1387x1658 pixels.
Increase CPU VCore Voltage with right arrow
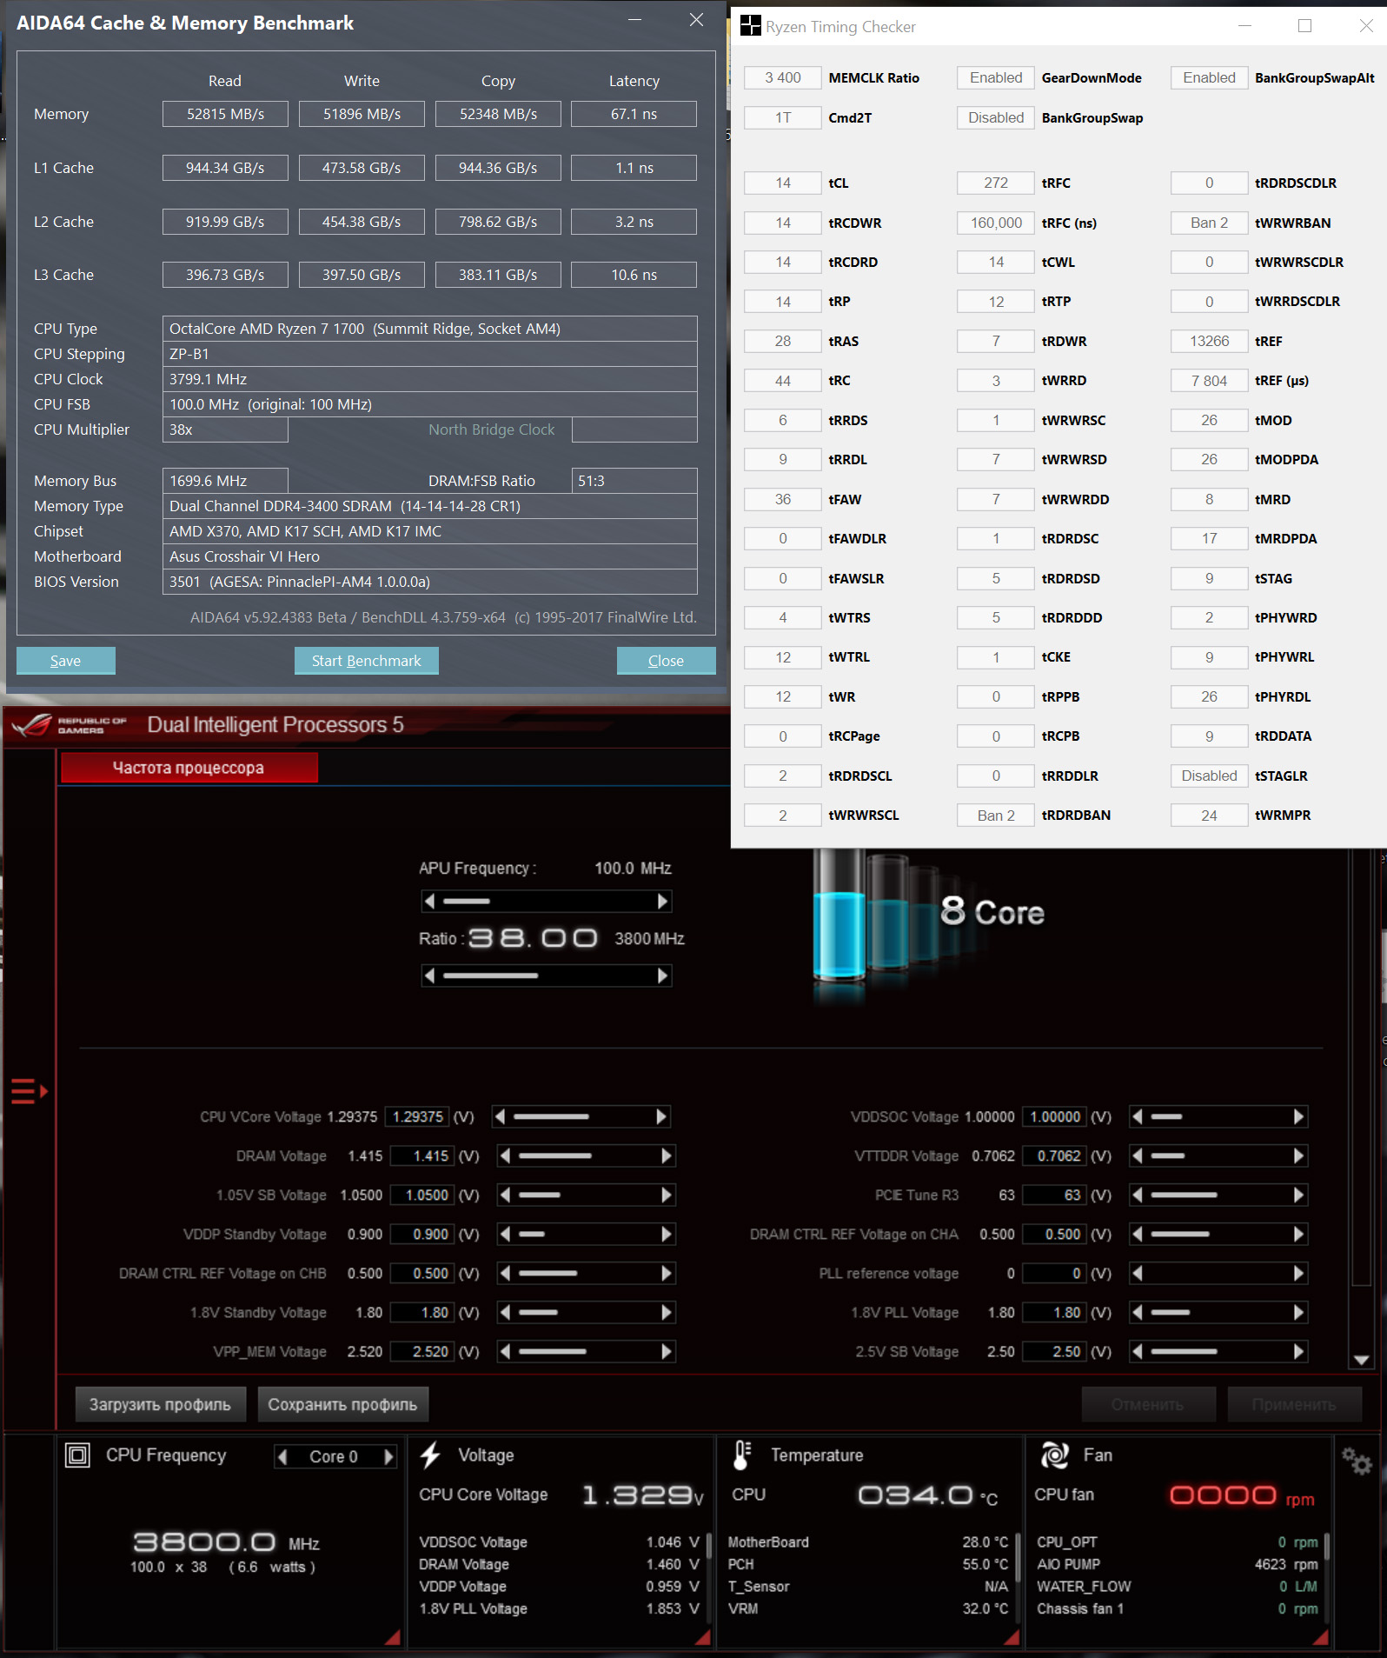point(661,1116)
